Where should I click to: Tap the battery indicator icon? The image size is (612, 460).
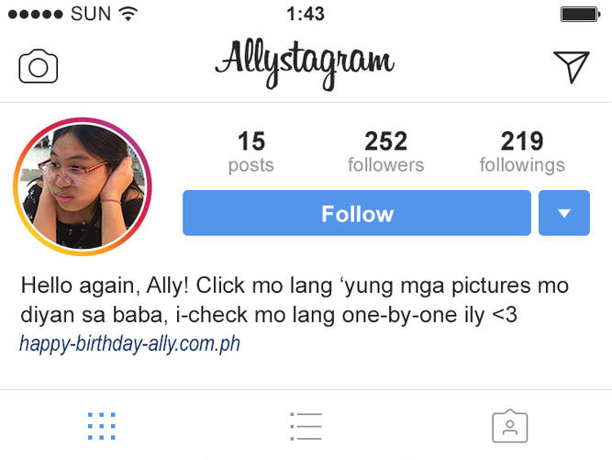(x=581, y=15)
